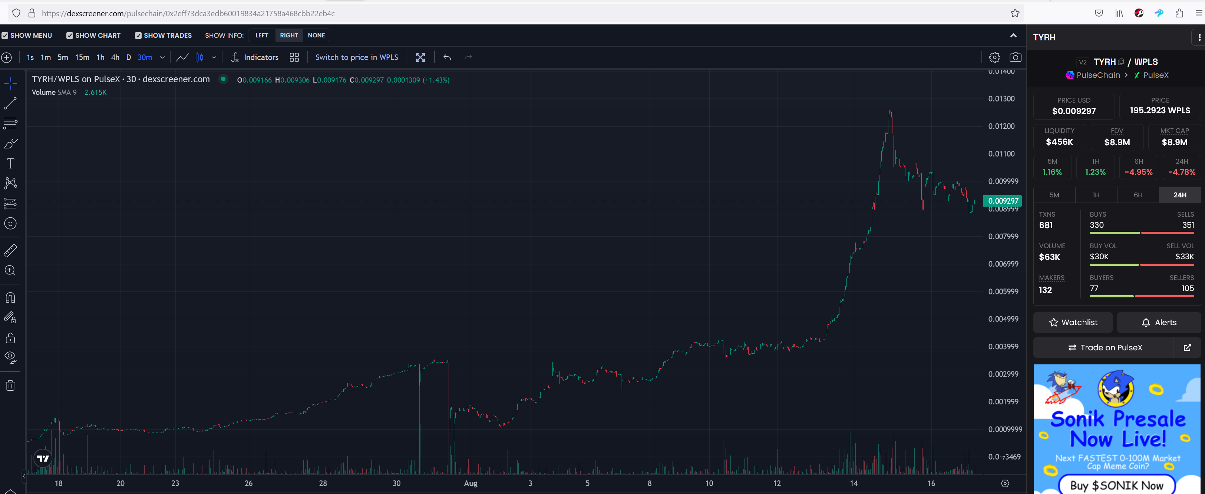Uncheck the SHOW MENU checkbox

[5, 36]
